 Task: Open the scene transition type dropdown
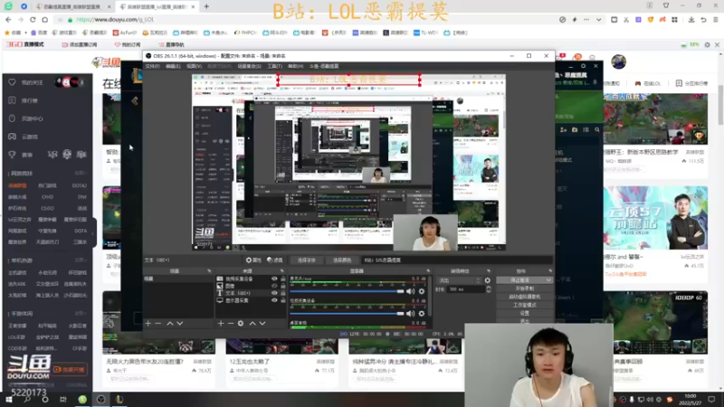(x=460, y=280)
